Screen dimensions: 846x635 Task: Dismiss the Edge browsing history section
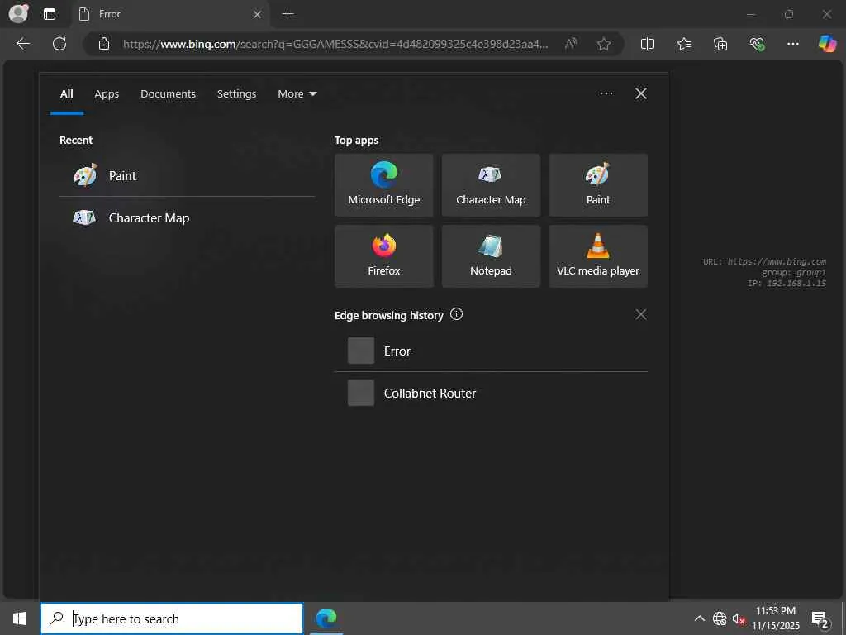coord(640,314)
